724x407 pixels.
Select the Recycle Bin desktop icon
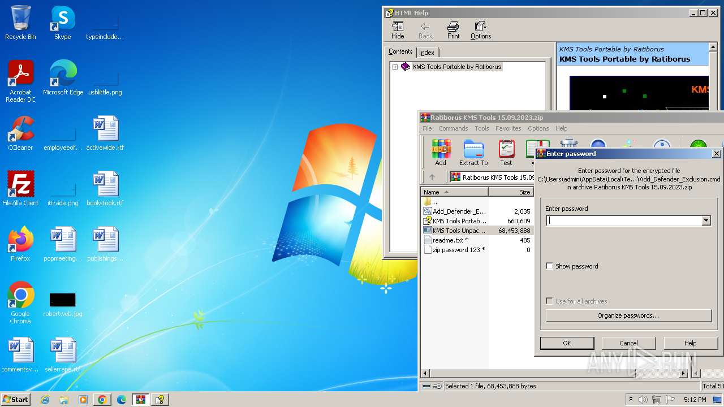20,23
